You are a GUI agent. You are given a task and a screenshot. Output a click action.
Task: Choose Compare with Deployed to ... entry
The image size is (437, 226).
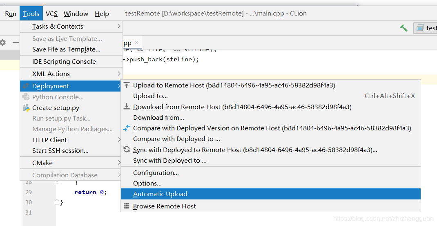pos(271,139)
